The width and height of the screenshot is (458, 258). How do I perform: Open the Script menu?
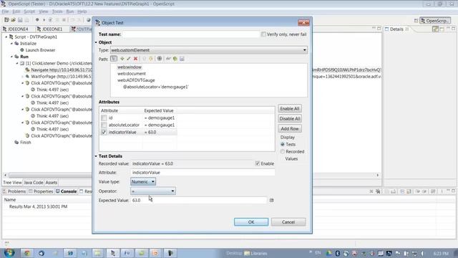coord(29,11)
